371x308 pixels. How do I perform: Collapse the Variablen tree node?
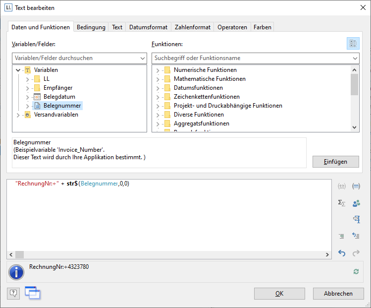coord(18,70)
